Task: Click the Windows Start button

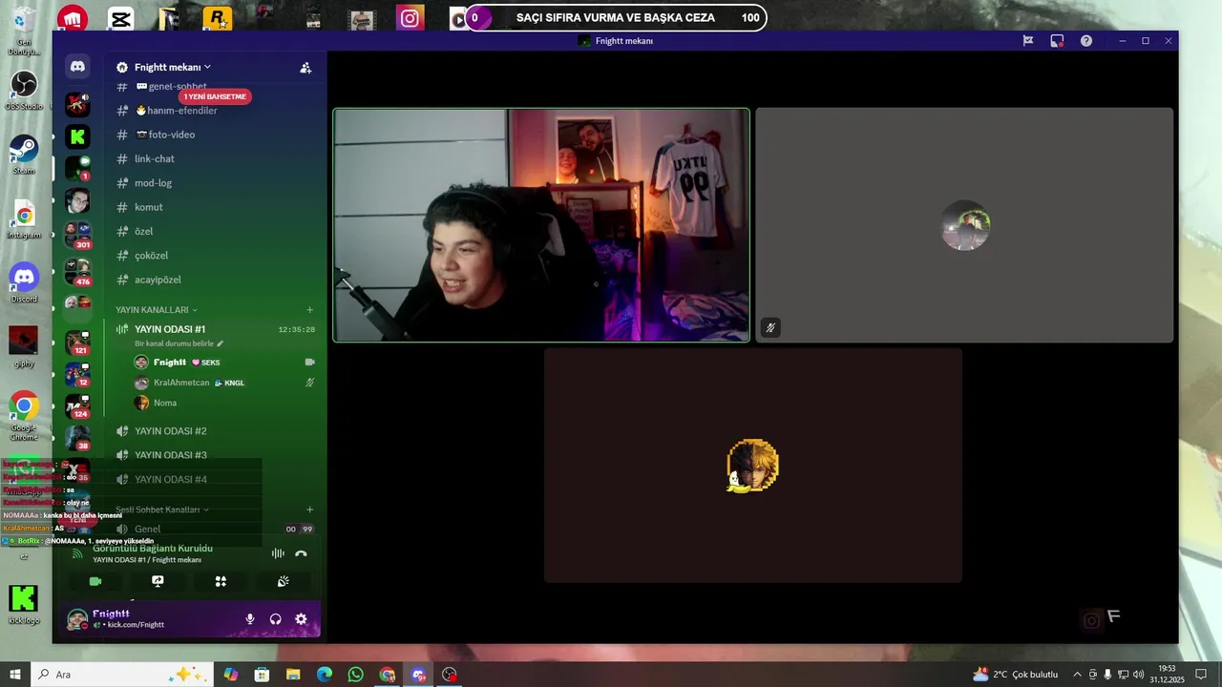Action: [15, 675]
